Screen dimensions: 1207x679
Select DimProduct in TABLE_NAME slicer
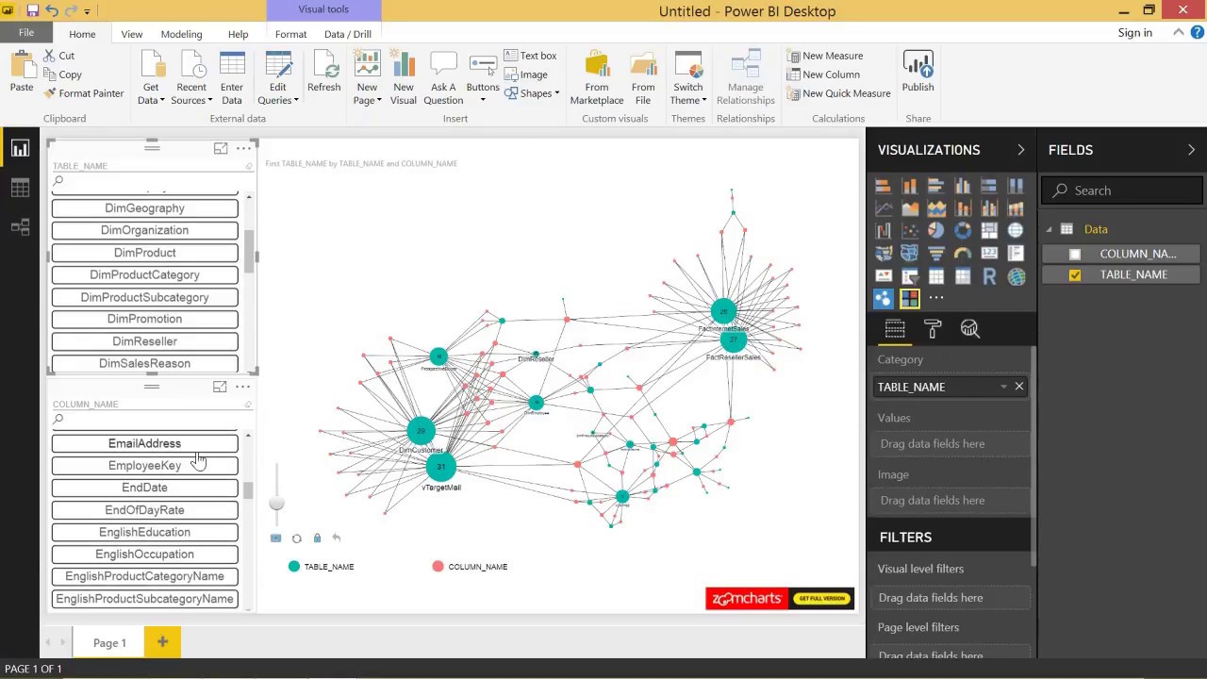[x=144, y=253]
